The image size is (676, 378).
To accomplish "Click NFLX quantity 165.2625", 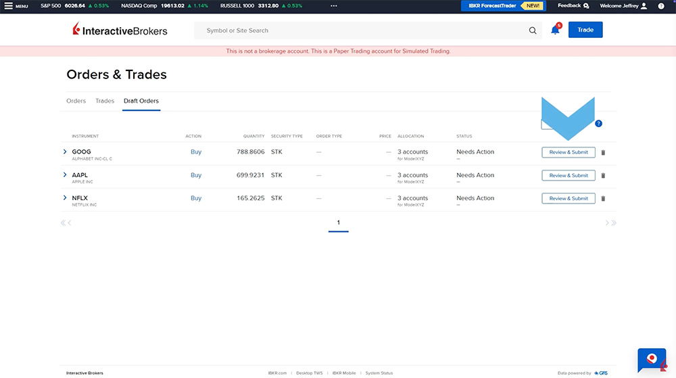I will [251, 198].
